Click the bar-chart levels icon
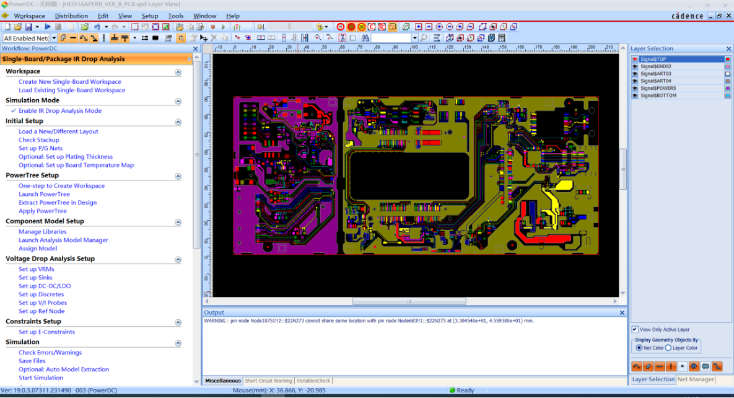This screenshot has width=734, height=398. click(x=237, y=27)
